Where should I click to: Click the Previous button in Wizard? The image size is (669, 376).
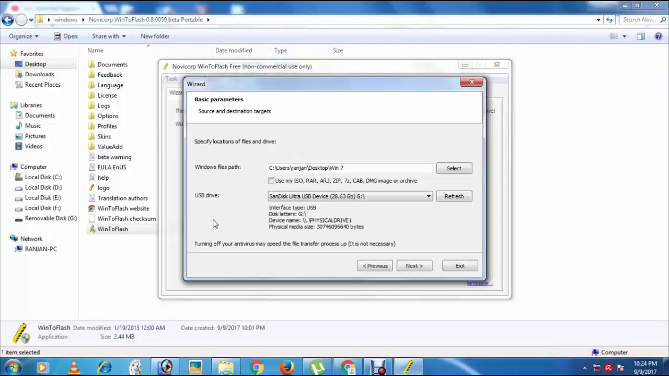tap(375, 266)
